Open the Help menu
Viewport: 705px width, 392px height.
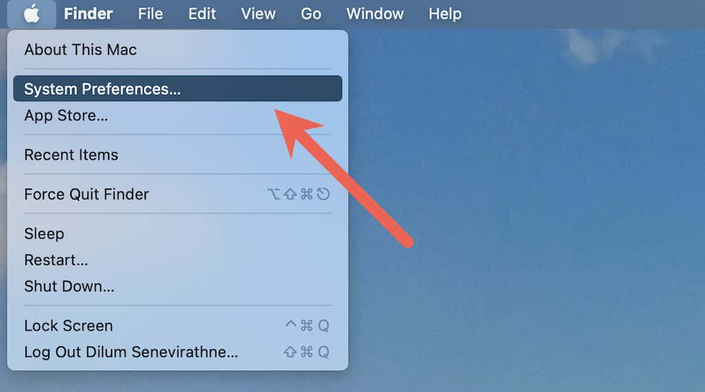[445, 14]
